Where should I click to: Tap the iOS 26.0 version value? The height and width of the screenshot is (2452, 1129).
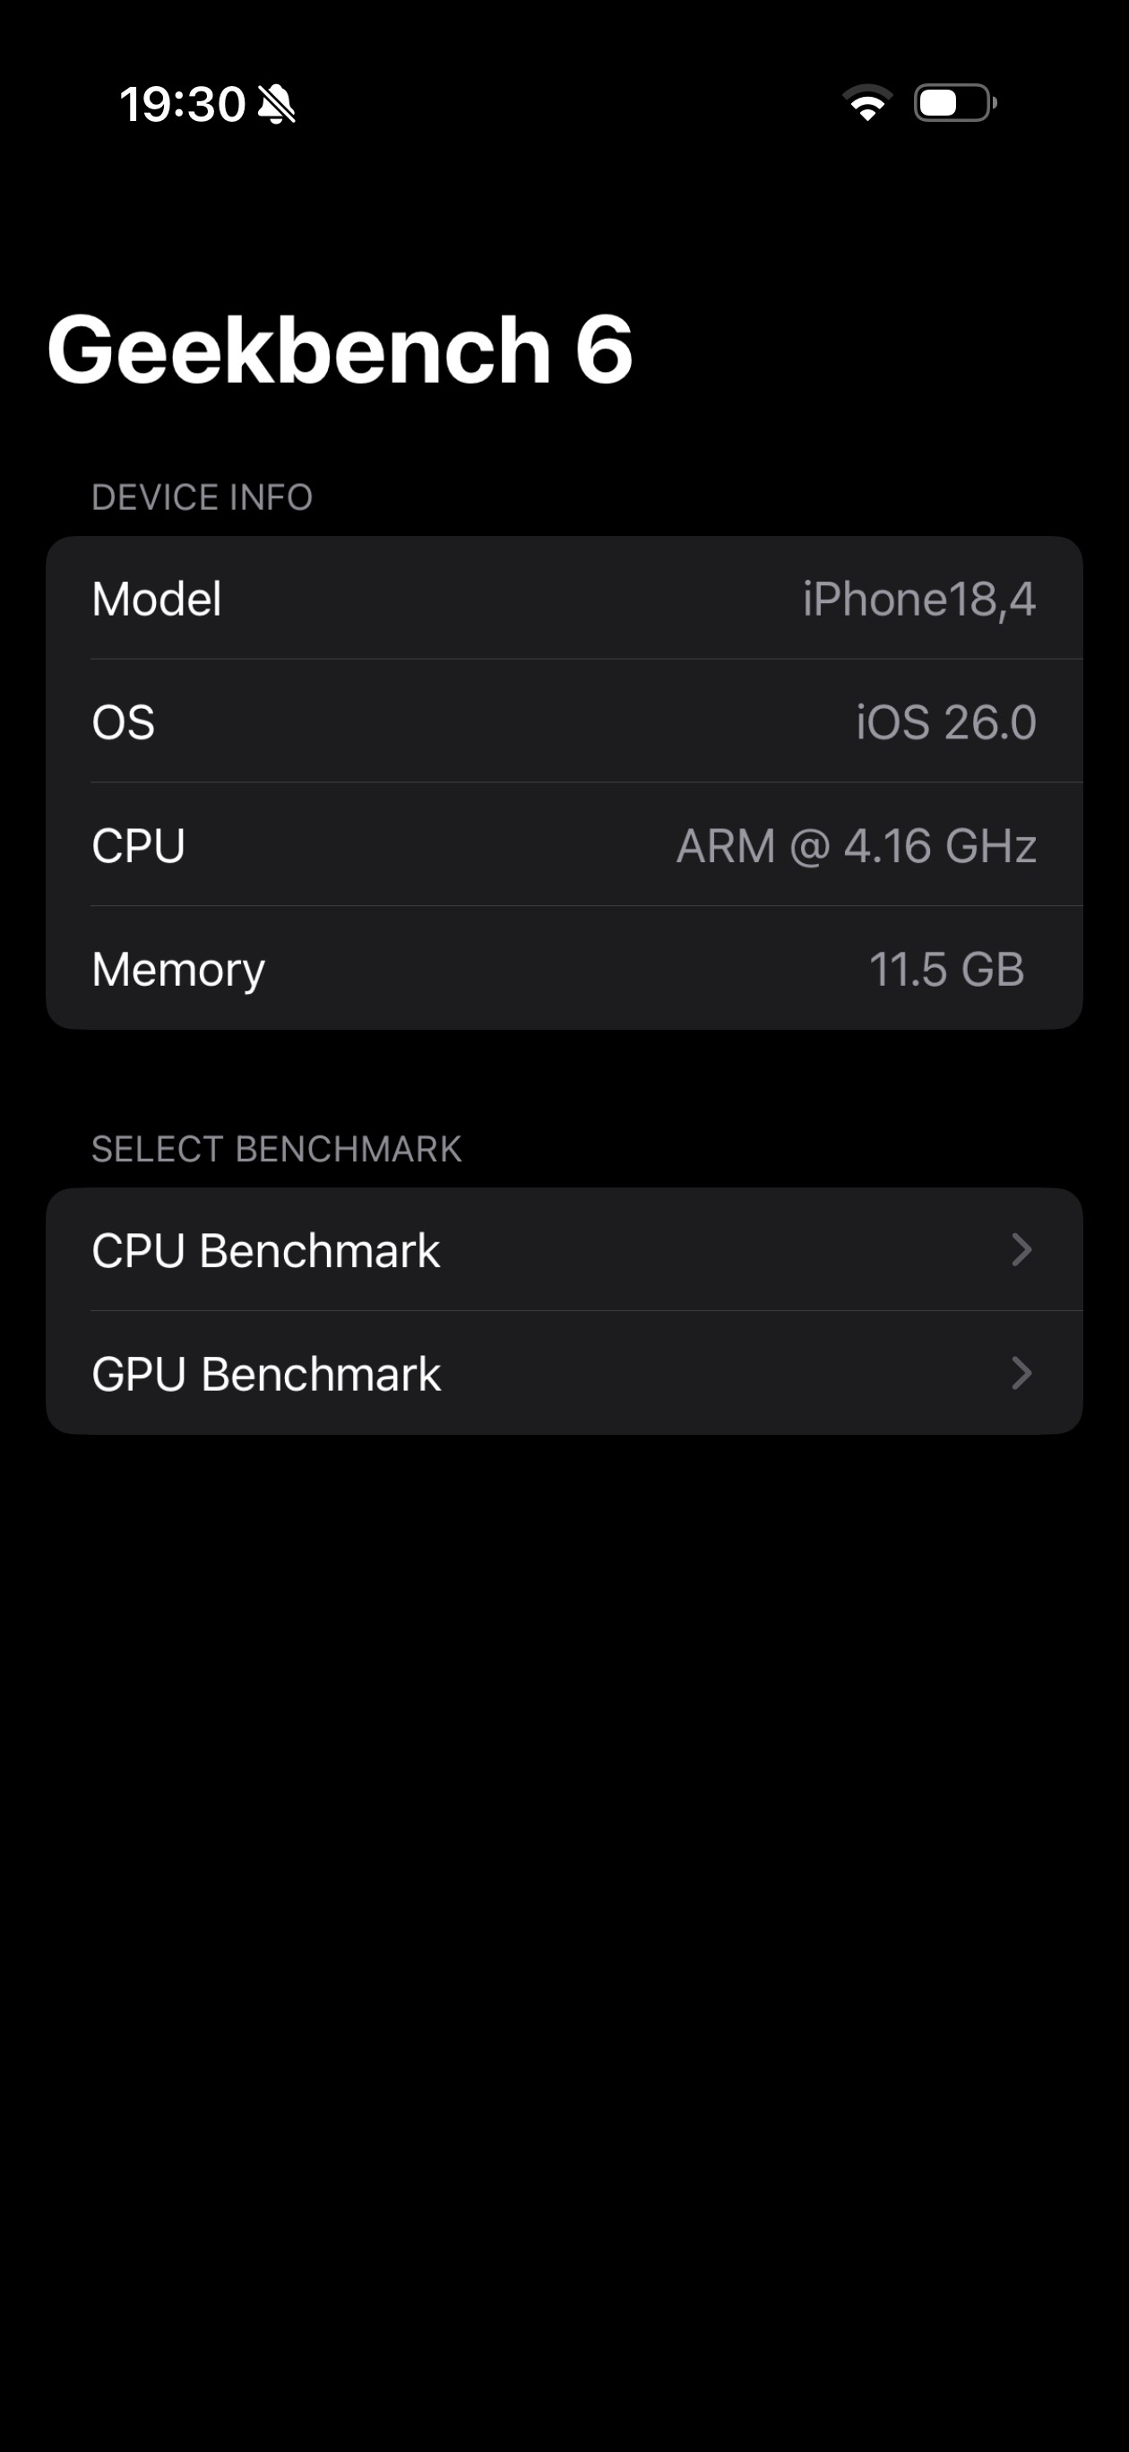(x=945, y=721)
